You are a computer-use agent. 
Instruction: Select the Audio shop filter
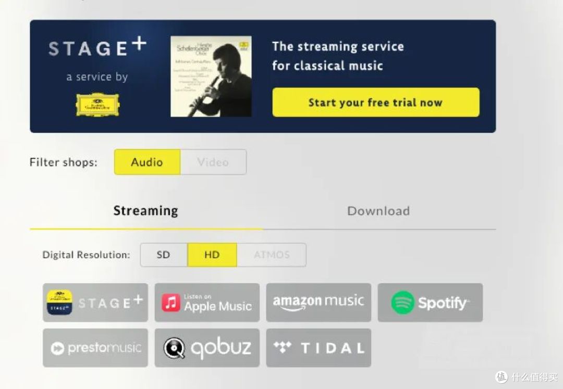tap(147, 162)
